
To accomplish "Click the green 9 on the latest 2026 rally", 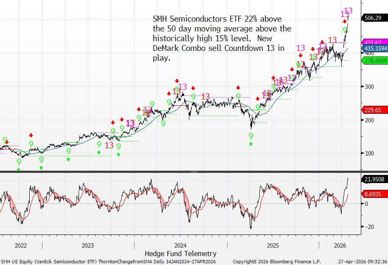I will 346,30.
